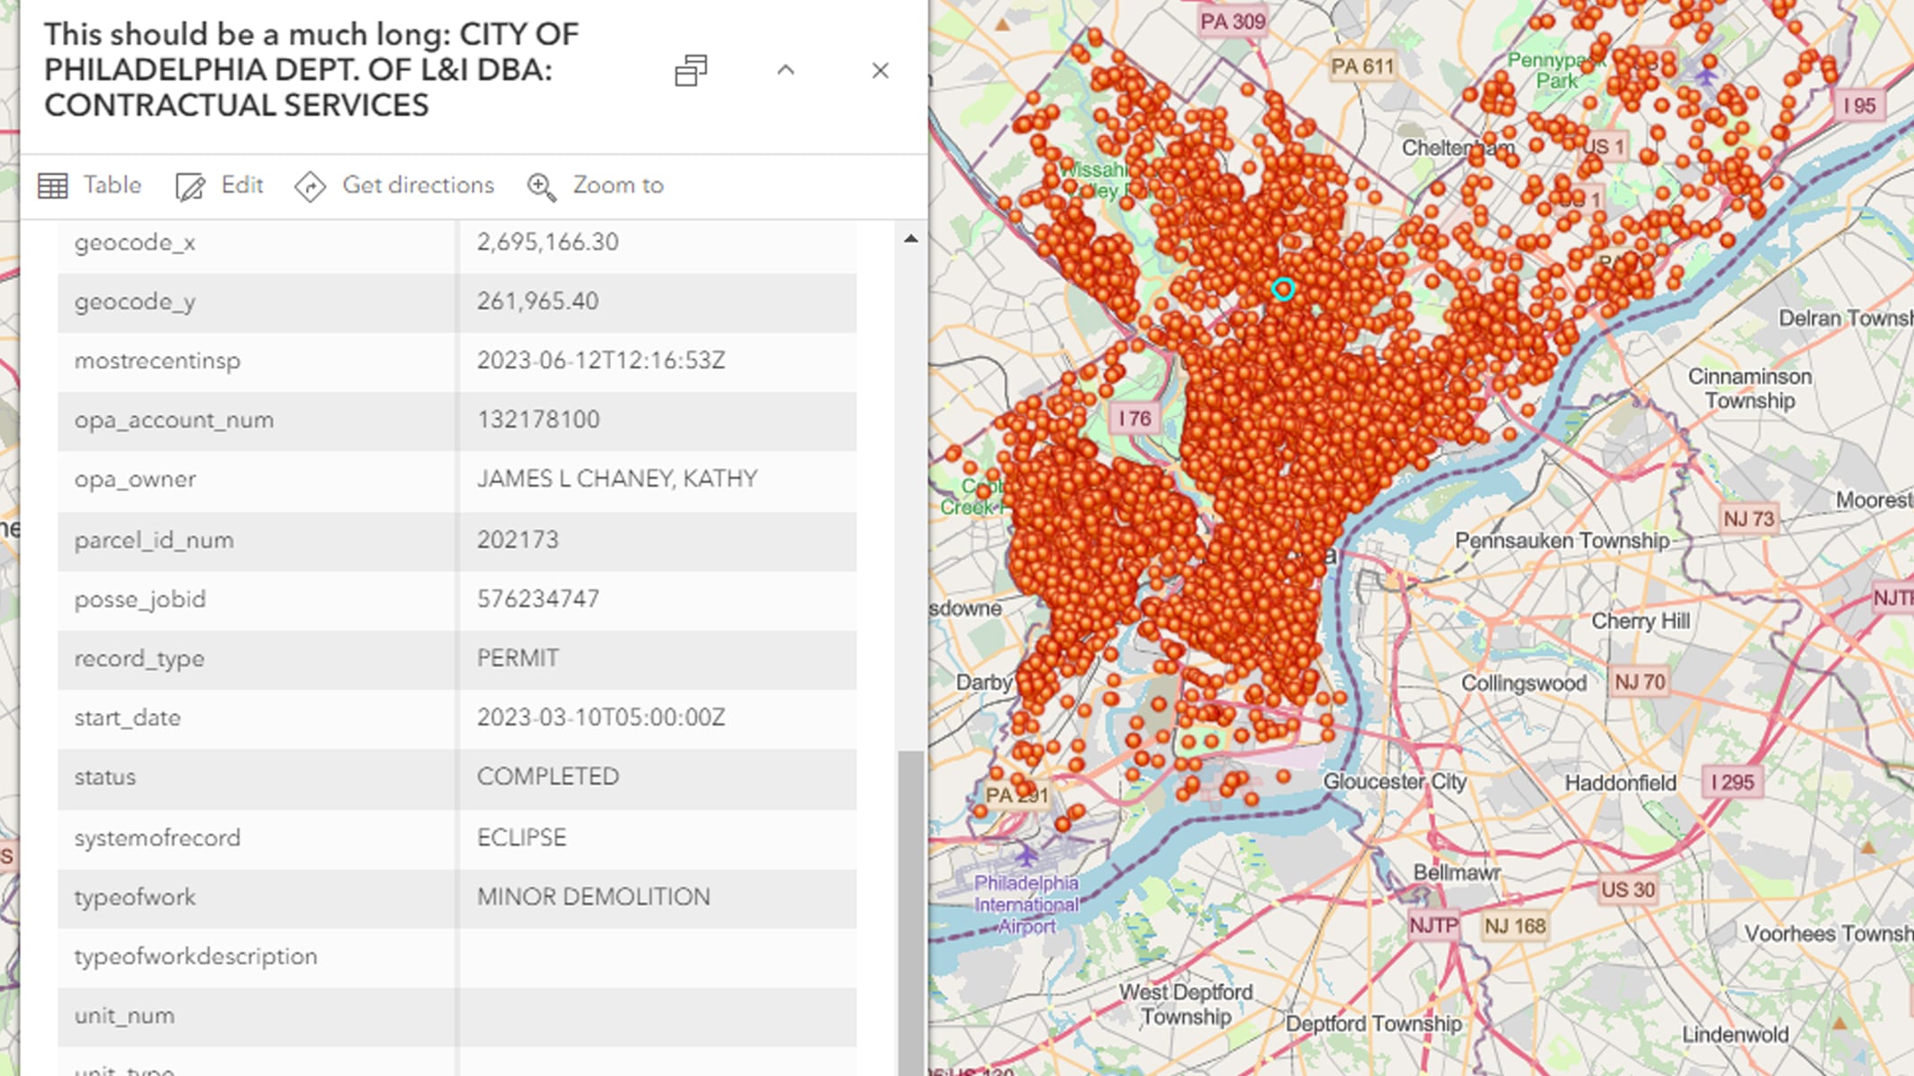
Task: Click the geocode_y value 261,965.40
Action: coord(537,301)
